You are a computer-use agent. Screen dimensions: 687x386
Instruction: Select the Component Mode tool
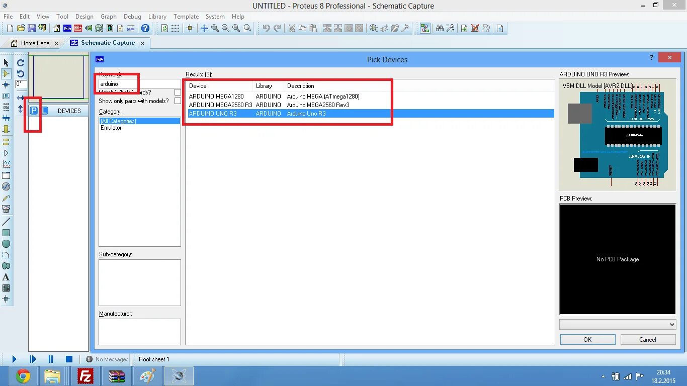pyautogui.click(x=6, y=74)
